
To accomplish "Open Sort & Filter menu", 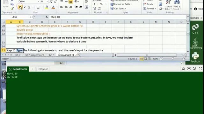I will pos(169,5).
